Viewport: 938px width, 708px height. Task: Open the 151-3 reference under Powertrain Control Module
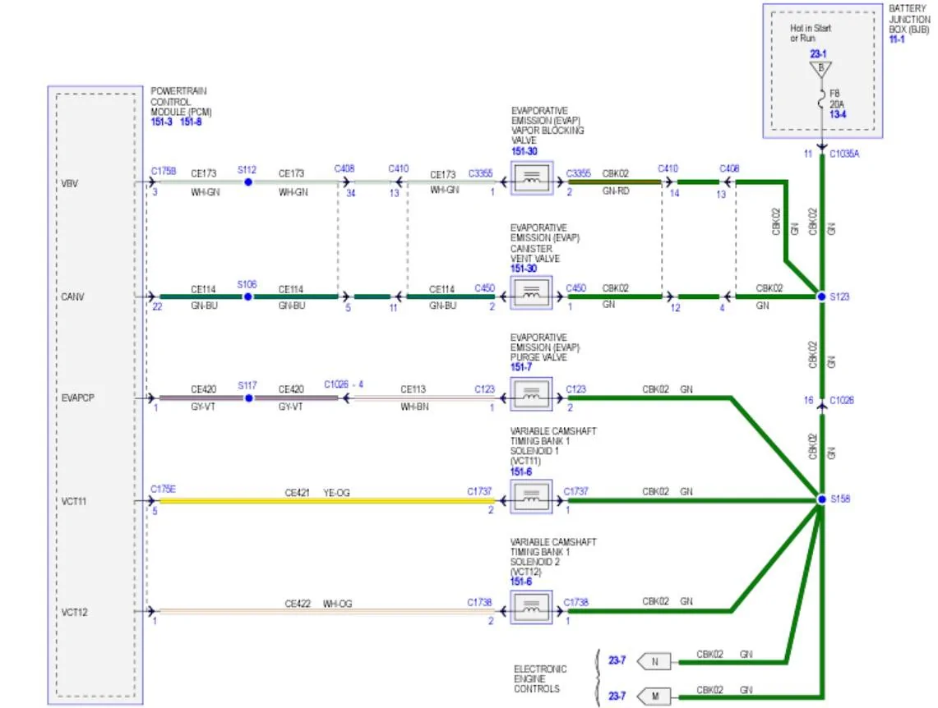161,122
